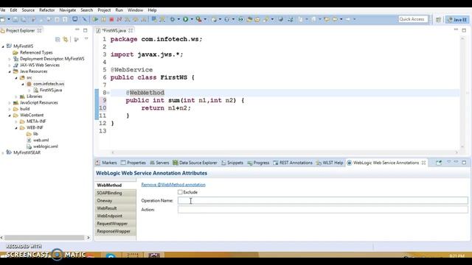Click the Open Type toolbar icon

point(249,19)
